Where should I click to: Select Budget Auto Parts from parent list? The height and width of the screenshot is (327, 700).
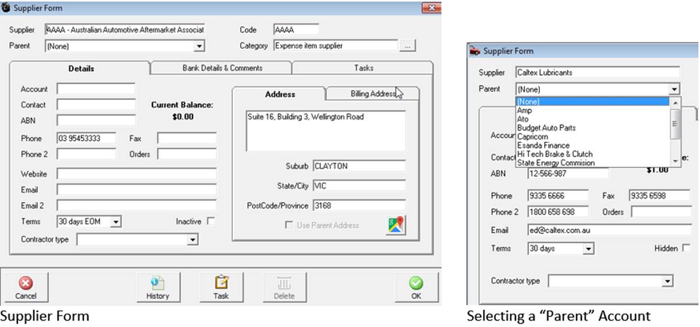pos(546,128)
